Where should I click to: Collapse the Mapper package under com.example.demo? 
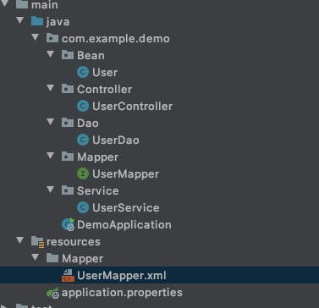tap(51, 156)
